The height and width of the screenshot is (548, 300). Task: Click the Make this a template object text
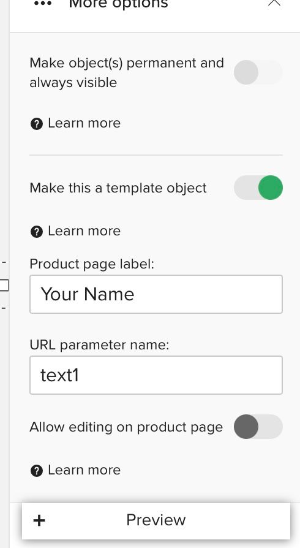(118, 188)
